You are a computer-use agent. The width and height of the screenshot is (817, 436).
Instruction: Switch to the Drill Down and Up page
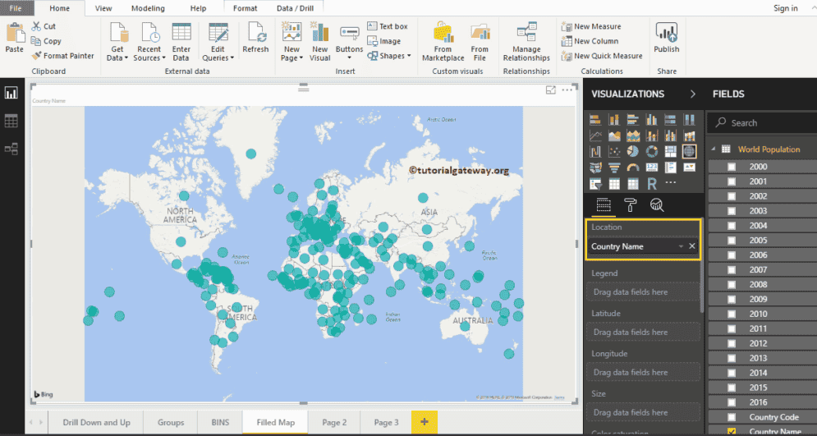click(x=96, y=422)
